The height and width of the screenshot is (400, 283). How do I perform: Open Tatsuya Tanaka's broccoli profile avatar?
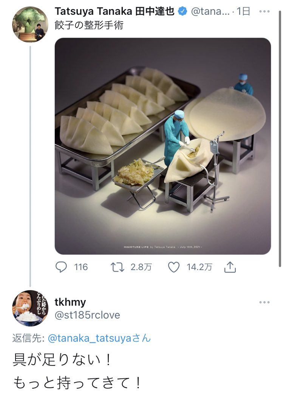pos(30,24)
